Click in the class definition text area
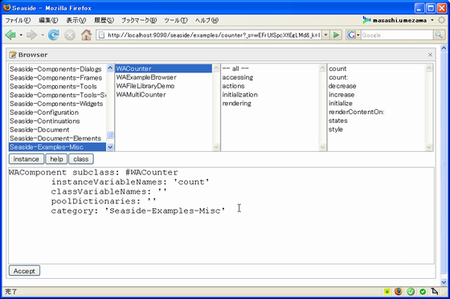 tap(221, 215)
